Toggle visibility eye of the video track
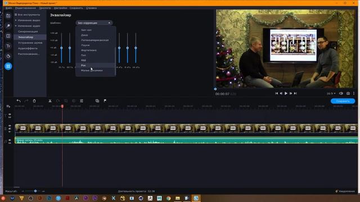Image resolution: width=360 pixels, height=202 pixels. tap(10, 126)
